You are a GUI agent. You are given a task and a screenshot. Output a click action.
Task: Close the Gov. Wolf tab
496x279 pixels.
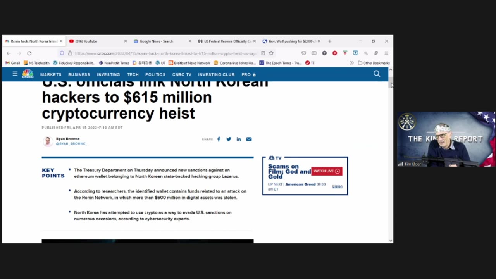point(319,41)
